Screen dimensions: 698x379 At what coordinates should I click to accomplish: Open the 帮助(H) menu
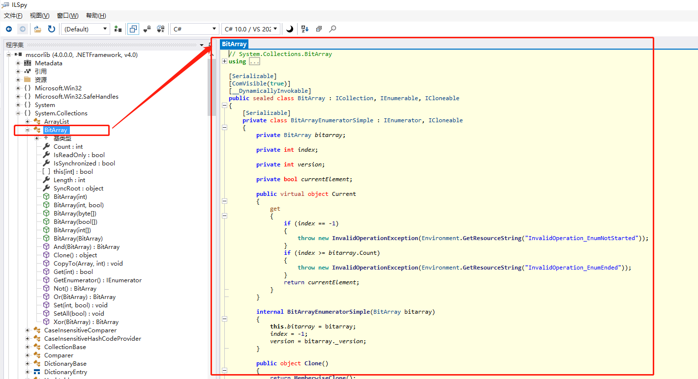(x=95, y=16)
